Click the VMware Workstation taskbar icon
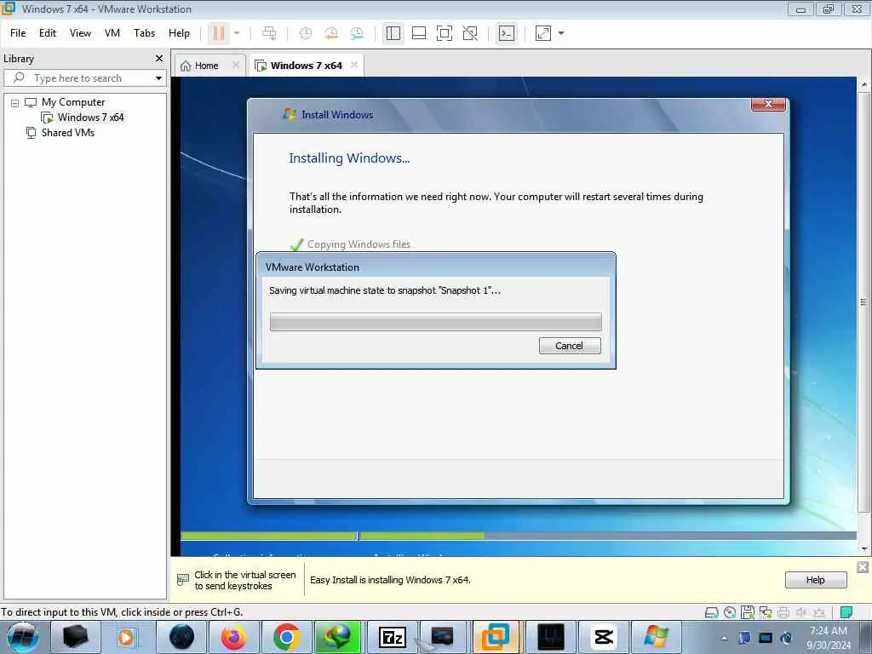 [495, 637]
